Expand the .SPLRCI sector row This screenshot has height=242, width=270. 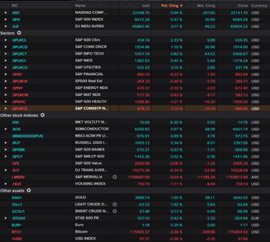(x=6, y=60)
